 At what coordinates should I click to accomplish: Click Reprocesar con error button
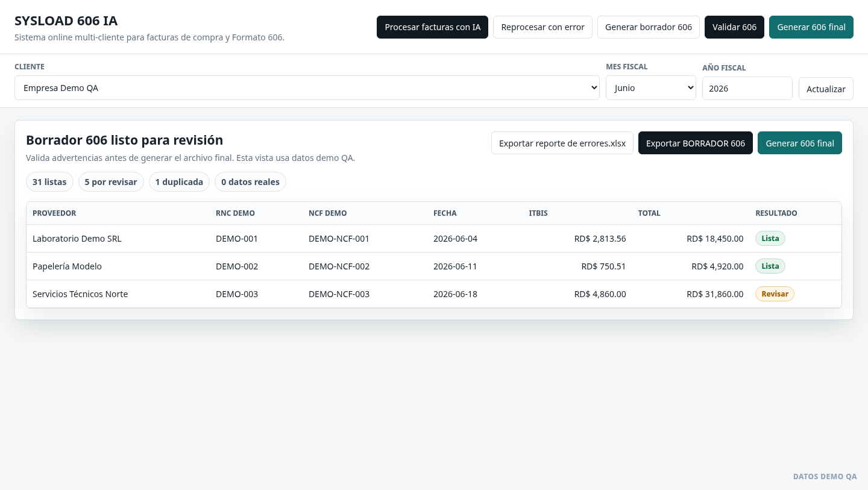[x=542, y=27]
